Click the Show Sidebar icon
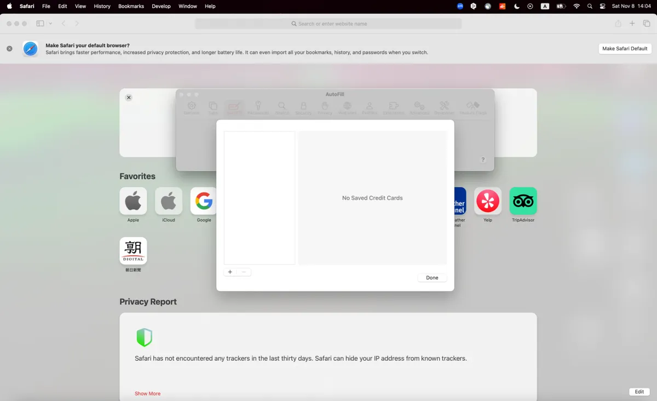Image resolution: width=657 pixels, height=401 pixels. click(40, 24)
